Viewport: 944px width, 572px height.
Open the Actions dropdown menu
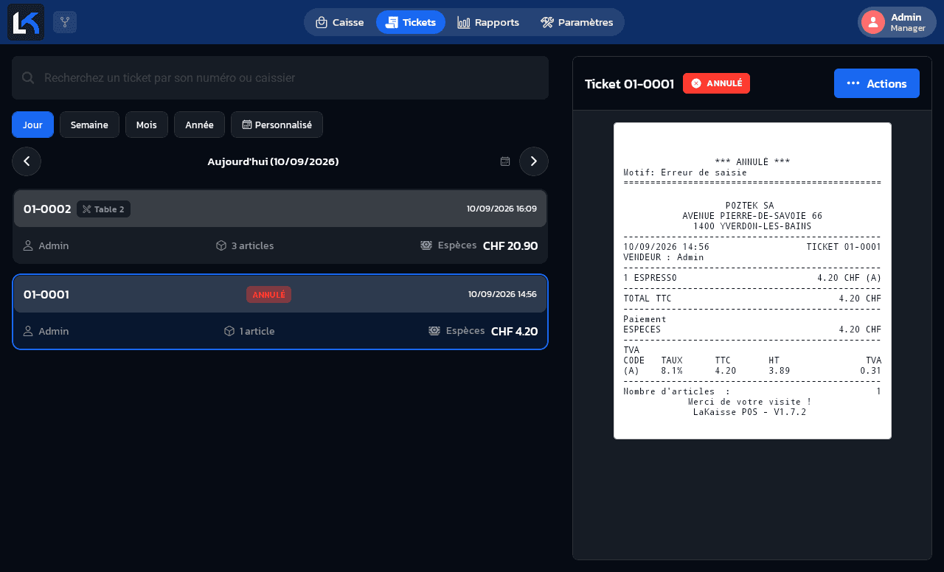coord(877,83)
